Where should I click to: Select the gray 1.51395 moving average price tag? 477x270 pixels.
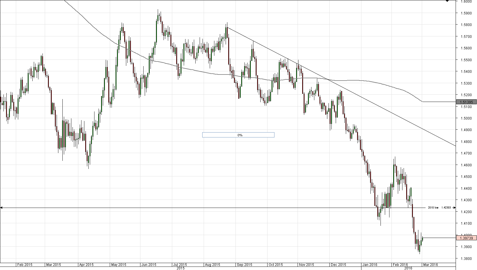466,102
